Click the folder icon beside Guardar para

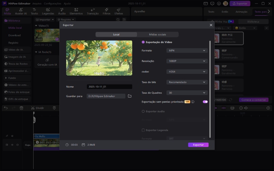129,96
